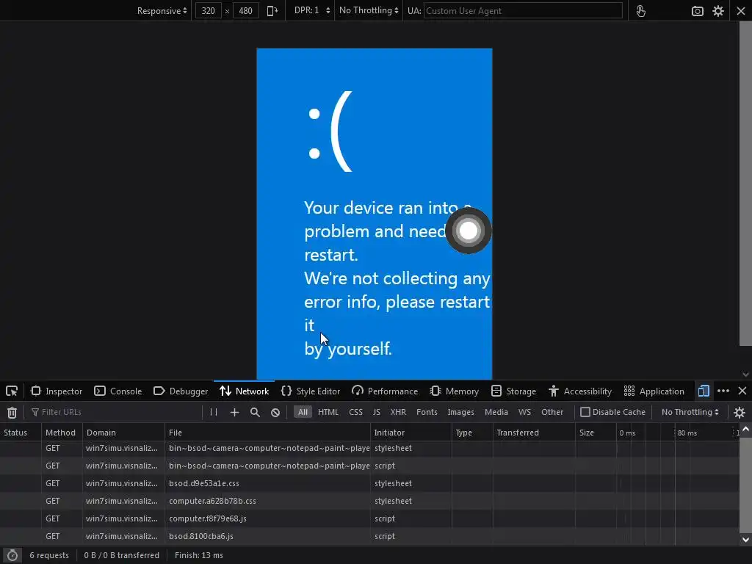The height and width of the screenshot is (564, 752).
Task: Open the Storage tab
Action: pos(513,391)
